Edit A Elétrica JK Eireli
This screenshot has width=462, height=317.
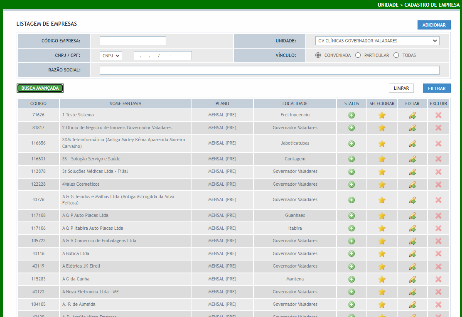click(412, 267)
